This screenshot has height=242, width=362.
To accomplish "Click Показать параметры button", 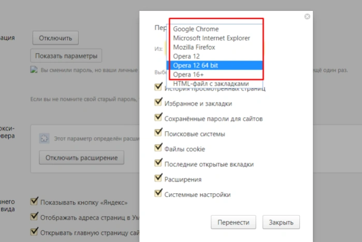I will [x=66, y=55].
